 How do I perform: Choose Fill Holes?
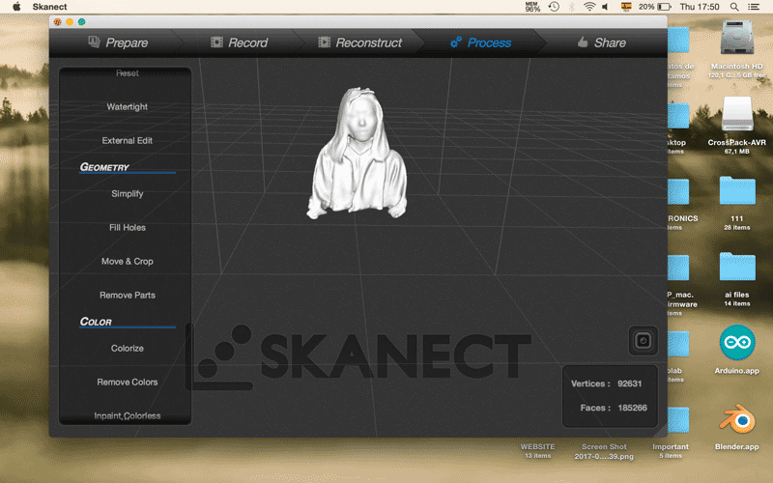click(x=128, y=227)
